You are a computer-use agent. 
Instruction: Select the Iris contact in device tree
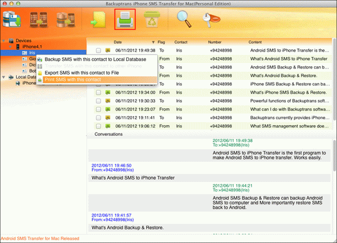pyautogui.click(x=32, y=53)
